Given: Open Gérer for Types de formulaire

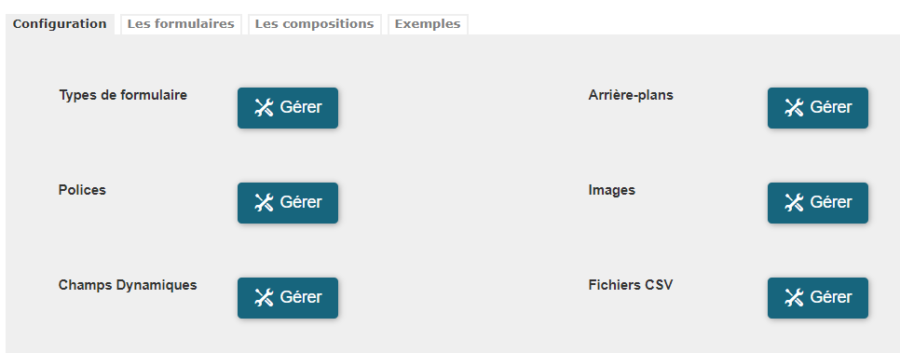Looking at the screenshot, I should (x=288, y=108).
